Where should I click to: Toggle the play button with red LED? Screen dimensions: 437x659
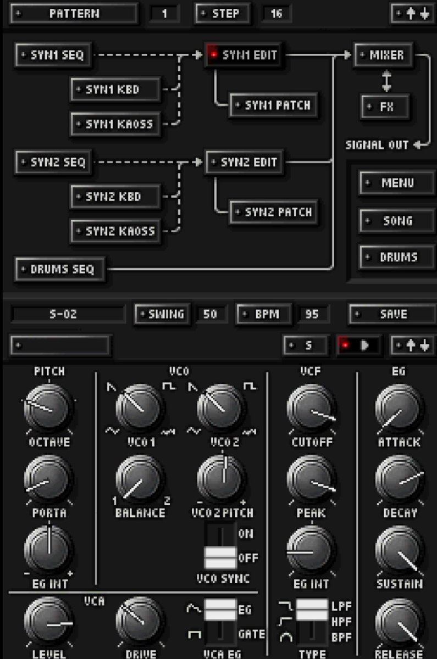[x=358, y=346]
